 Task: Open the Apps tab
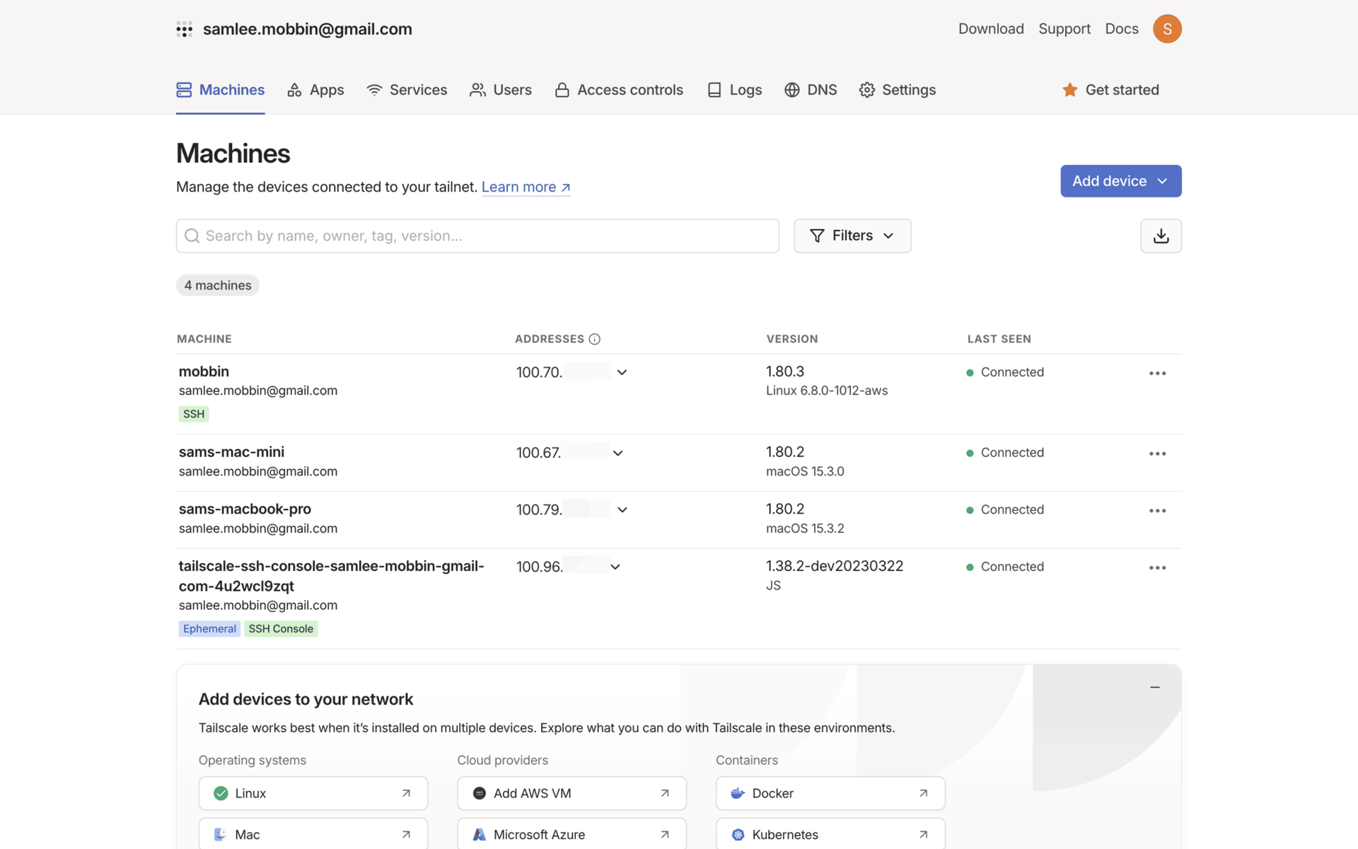[x=315, y=90]
